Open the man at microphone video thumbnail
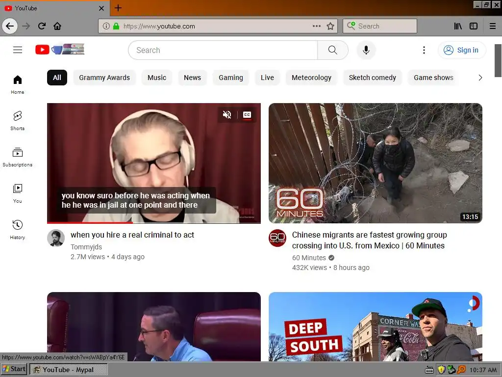502x377 pixels. click(153, 326)
